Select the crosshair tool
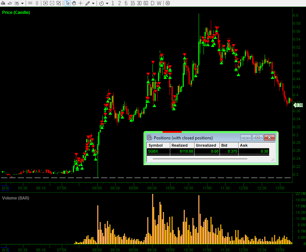This screenshot has width=306, height=252. [x=80, y=3]
